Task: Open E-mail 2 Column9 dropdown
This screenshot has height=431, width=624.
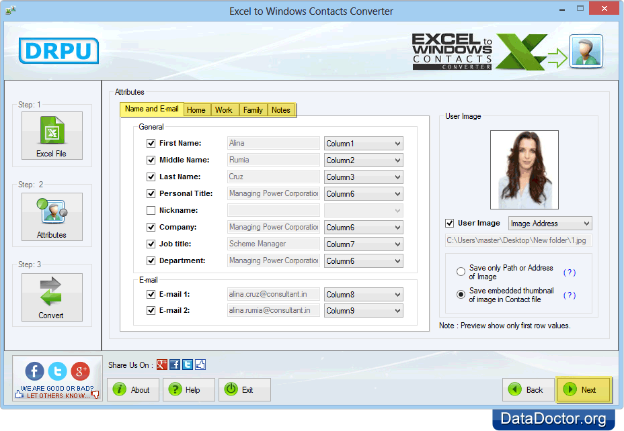Action: [x=363, y=311]
